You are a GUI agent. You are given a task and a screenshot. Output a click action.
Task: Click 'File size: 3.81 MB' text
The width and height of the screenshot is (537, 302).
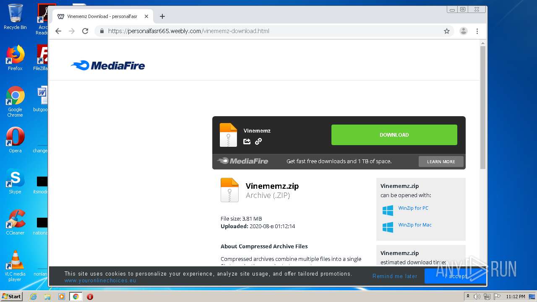(x=241, y=219)
